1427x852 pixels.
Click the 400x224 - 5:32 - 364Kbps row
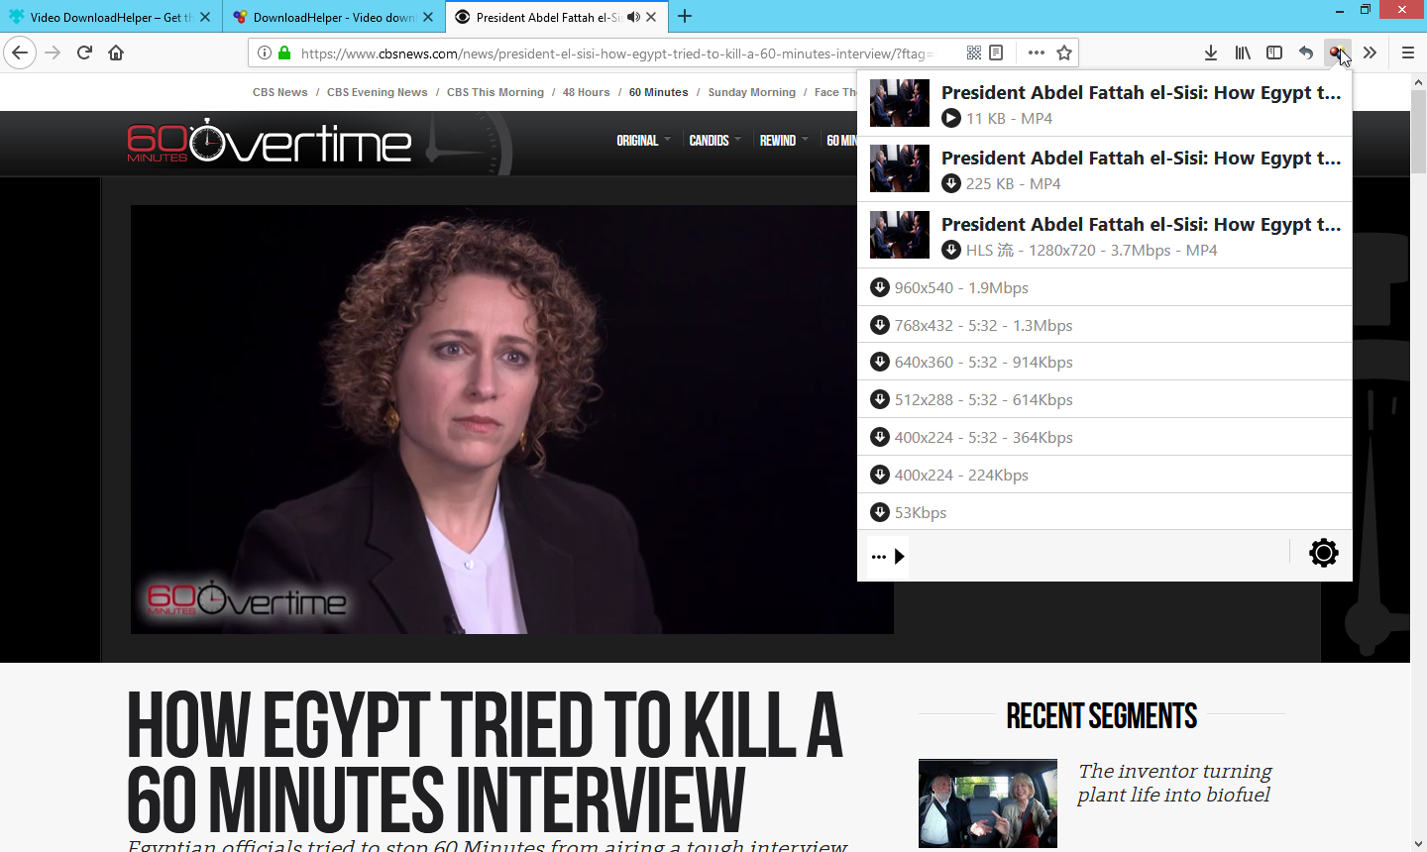[1105, 437]
